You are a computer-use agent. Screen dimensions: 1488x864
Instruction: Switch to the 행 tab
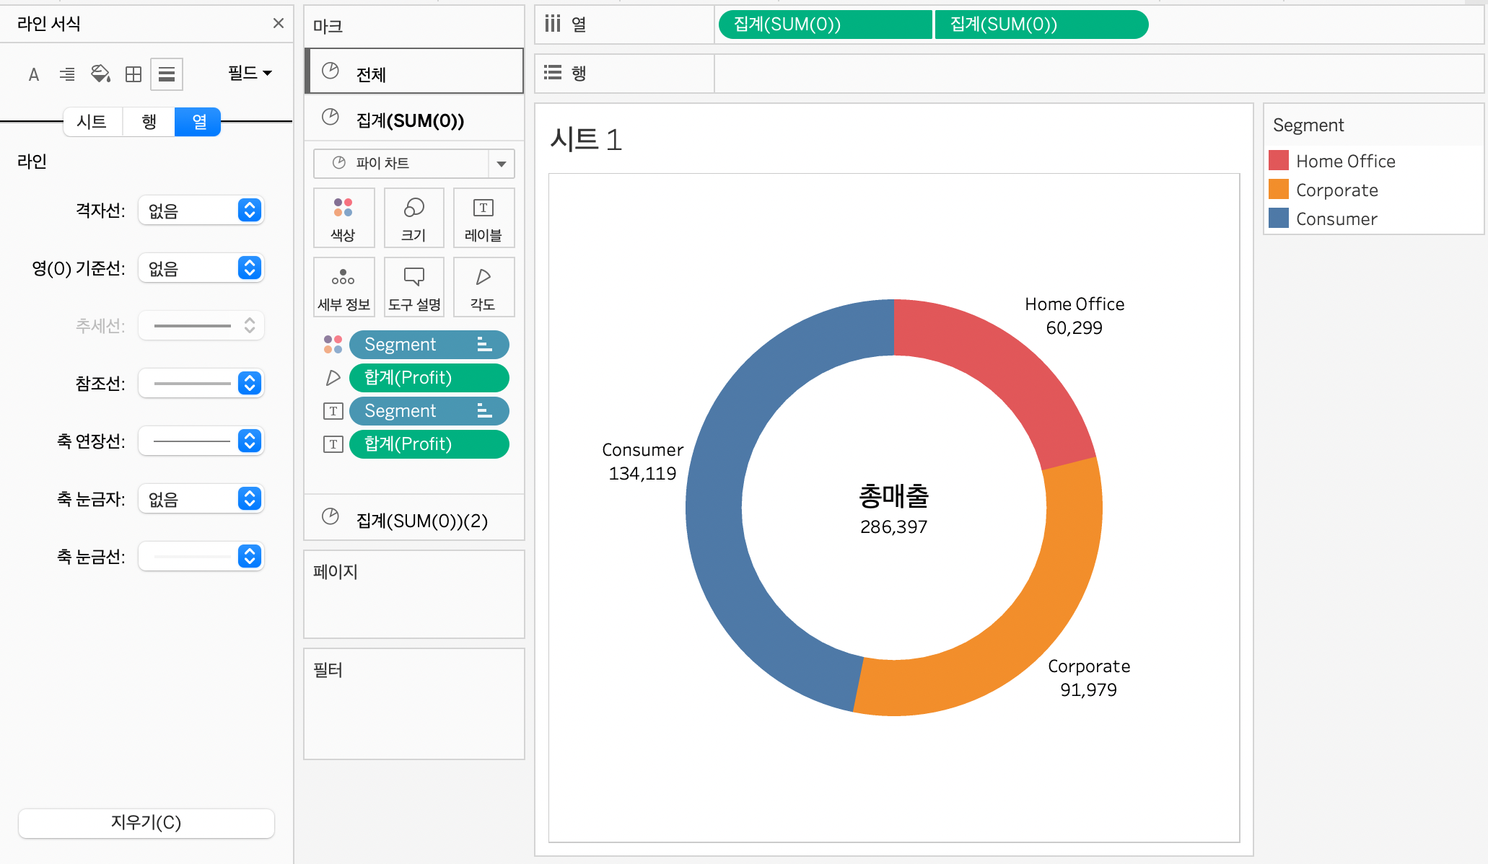point(149,121)
